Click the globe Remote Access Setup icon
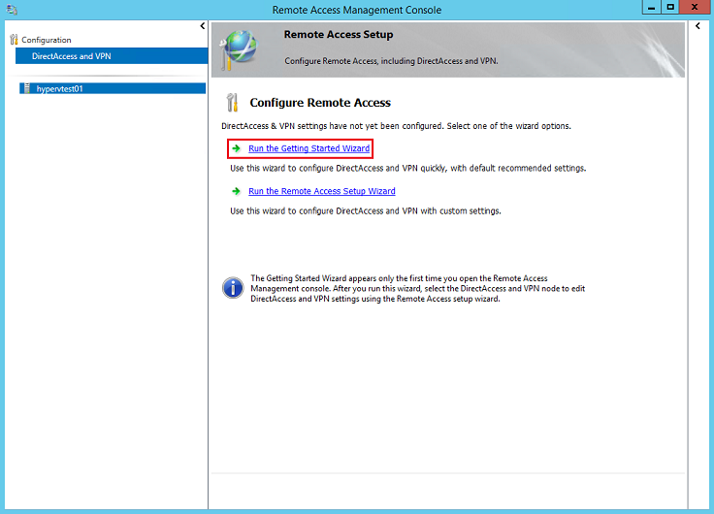This screenshot has height=514, width=714. [x=239, y=49]
